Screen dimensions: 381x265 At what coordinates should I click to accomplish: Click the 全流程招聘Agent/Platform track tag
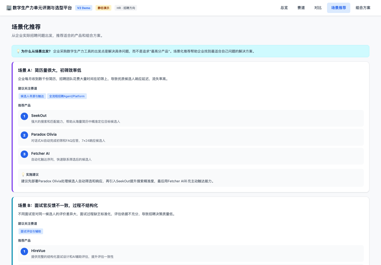point(67,96)
